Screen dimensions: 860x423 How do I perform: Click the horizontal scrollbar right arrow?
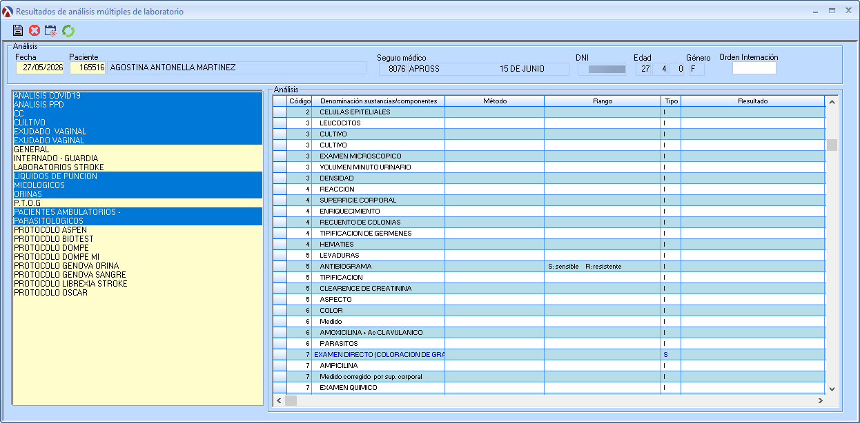tap(821, 400)
